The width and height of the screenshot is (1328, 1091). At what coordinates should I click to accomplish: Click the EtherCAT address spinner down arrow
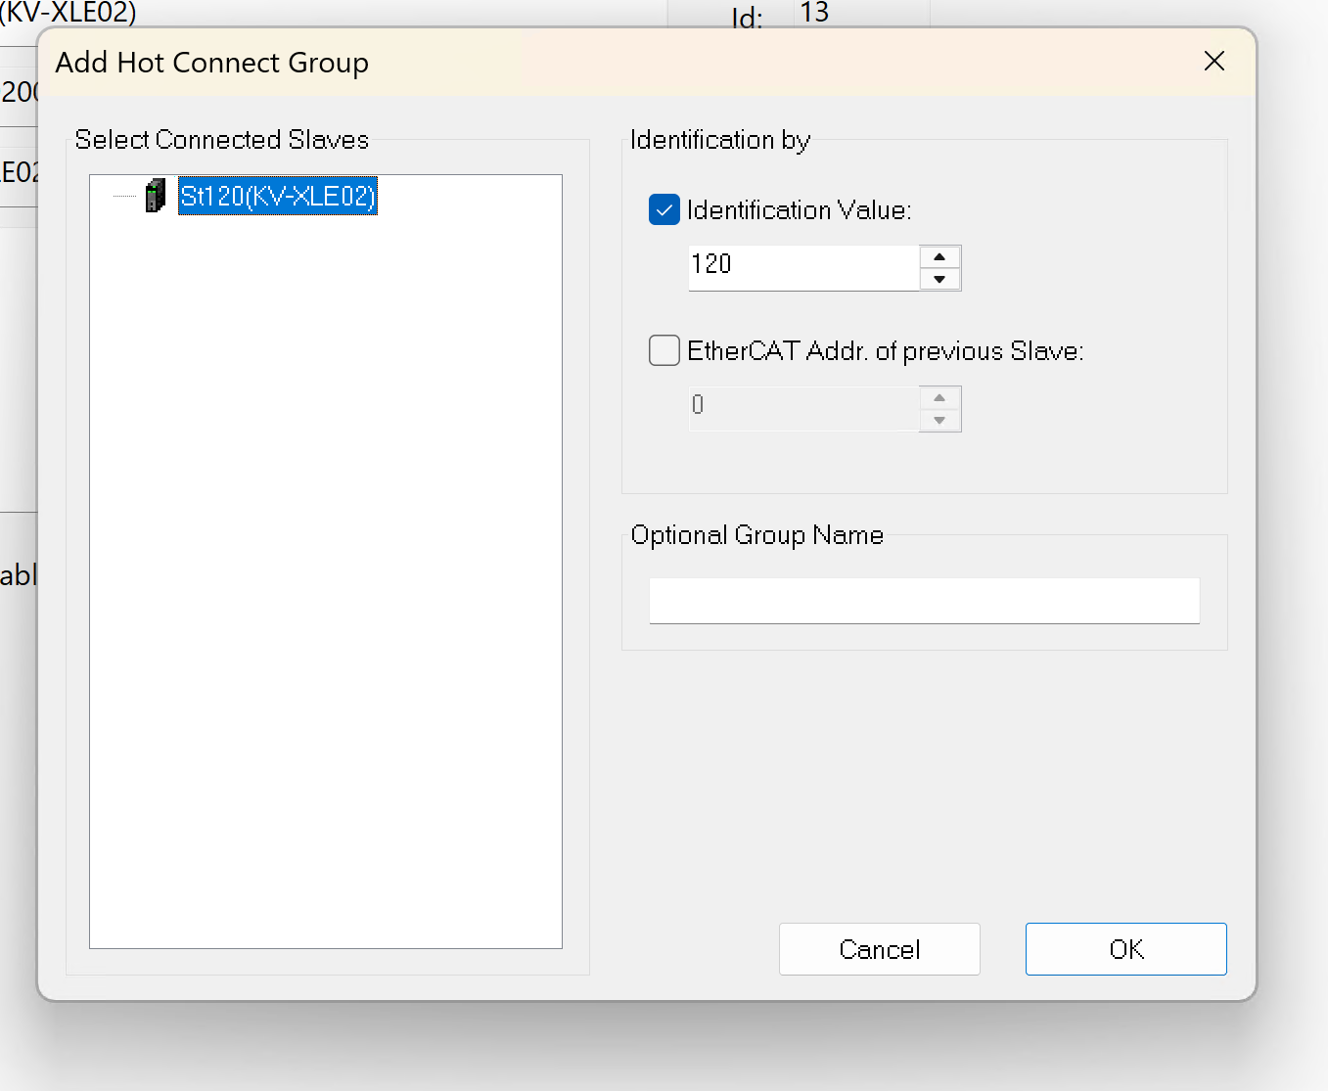[939, 421]
